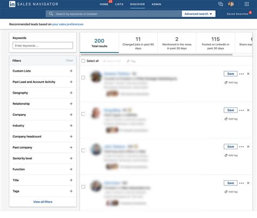Open the Advanced search dropdown
257x218 pixels.
tap(198, 14)
